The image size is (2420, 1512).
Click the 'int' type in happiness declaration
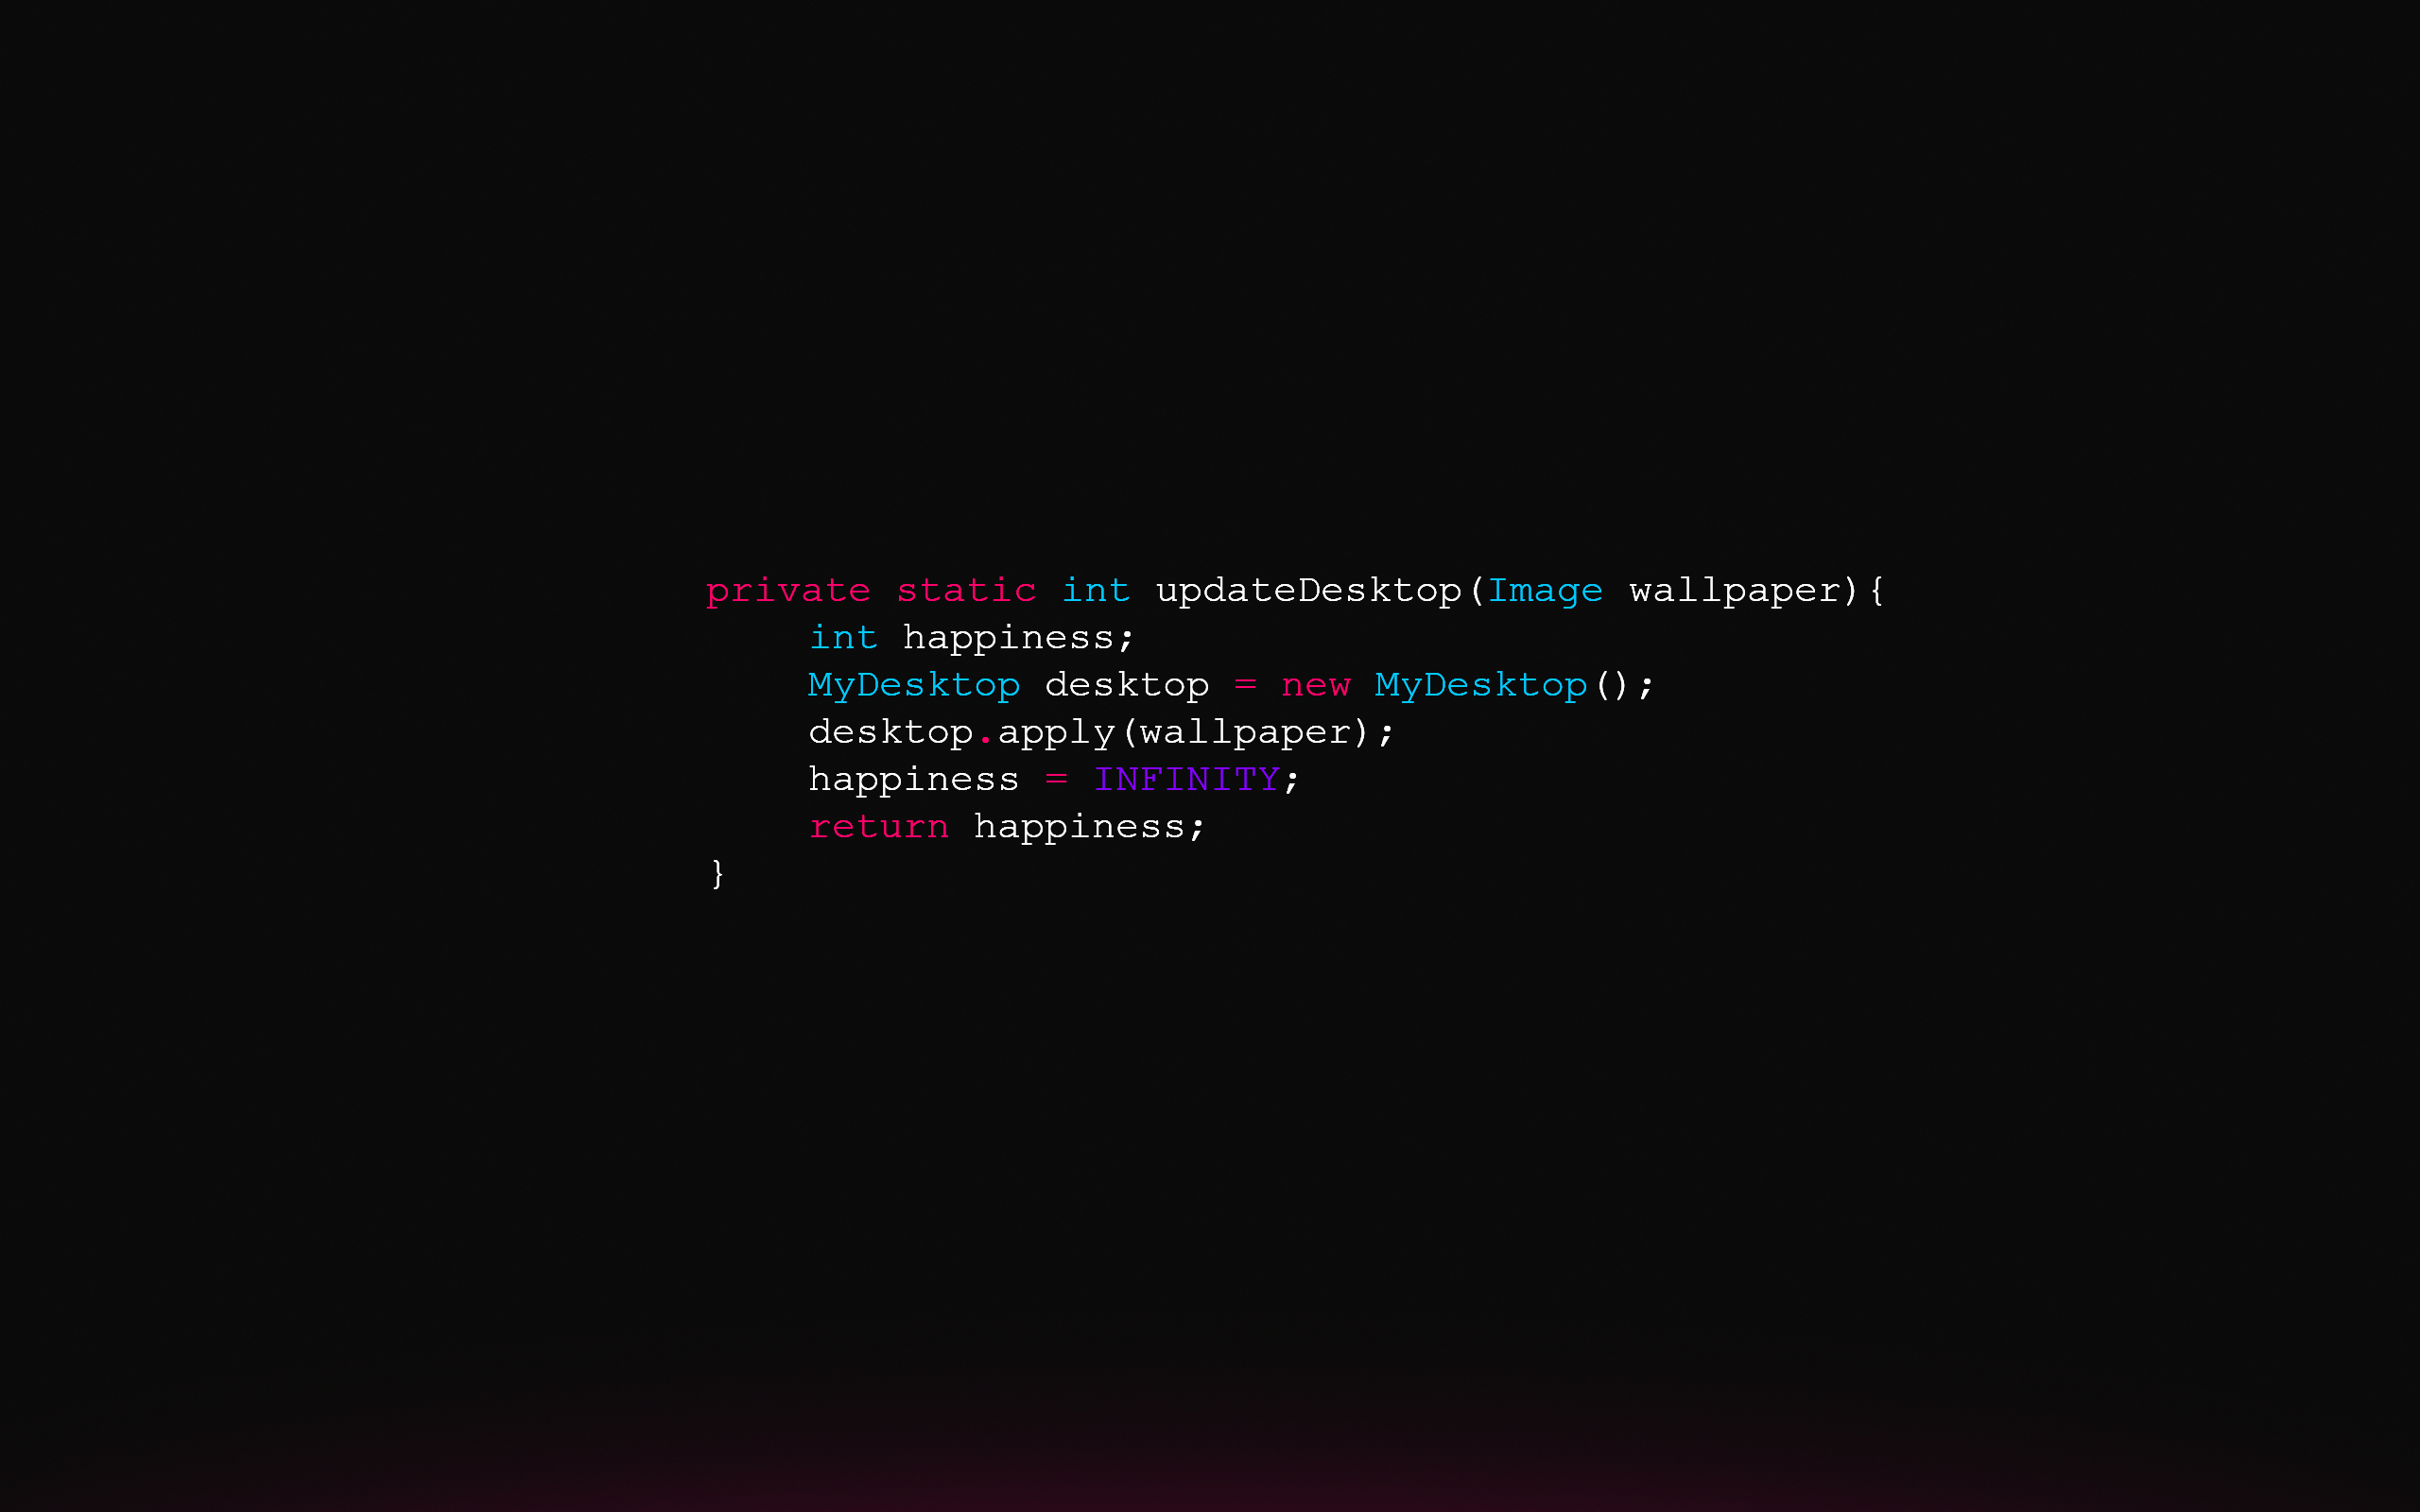coord(838,636)
